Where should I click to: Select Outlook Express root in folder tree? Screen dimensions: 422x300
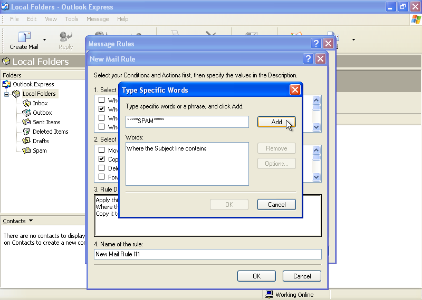point(33,84)
